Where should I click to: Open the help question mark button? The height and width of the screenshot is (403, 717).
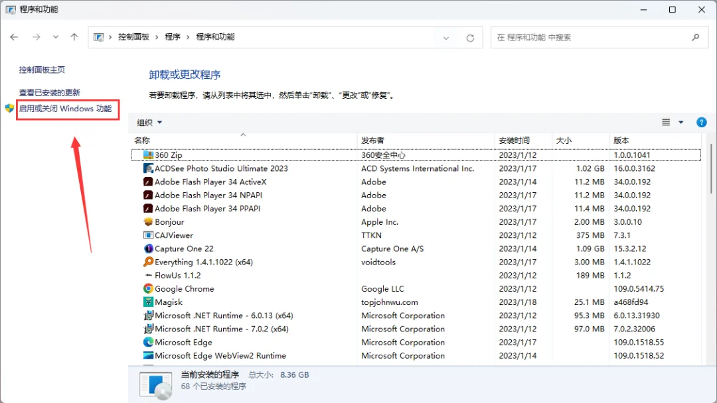(702, 123)
